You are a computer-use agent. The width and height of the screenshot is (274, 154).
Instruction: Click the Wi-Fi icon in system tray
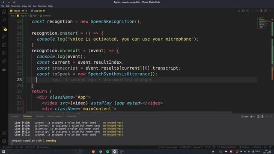click(x=241, y=151)
